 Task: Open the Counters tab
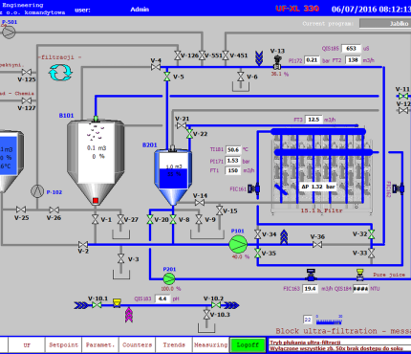click(137, 344)
